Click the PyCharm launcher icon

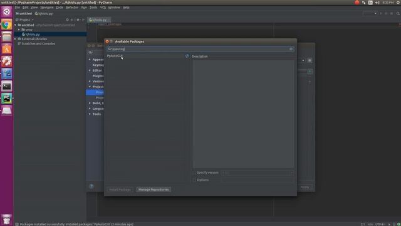point(7,99)
